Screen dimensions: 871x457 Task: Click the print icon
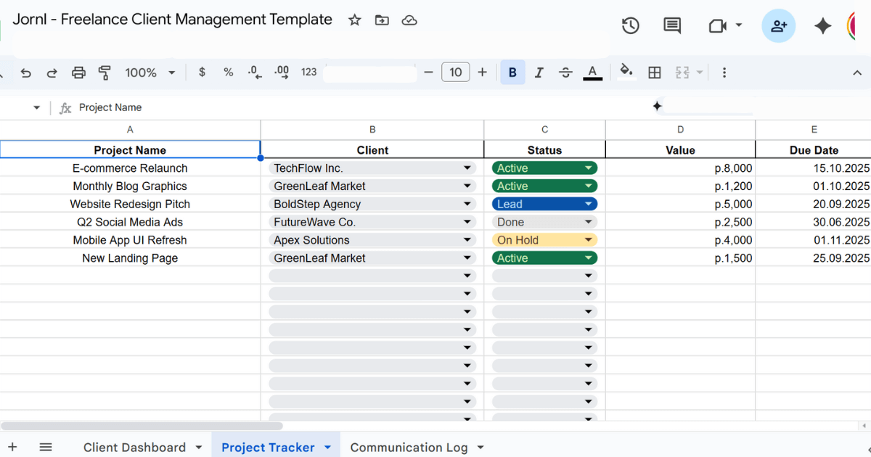pyautogui.click(x=78, y=73)
